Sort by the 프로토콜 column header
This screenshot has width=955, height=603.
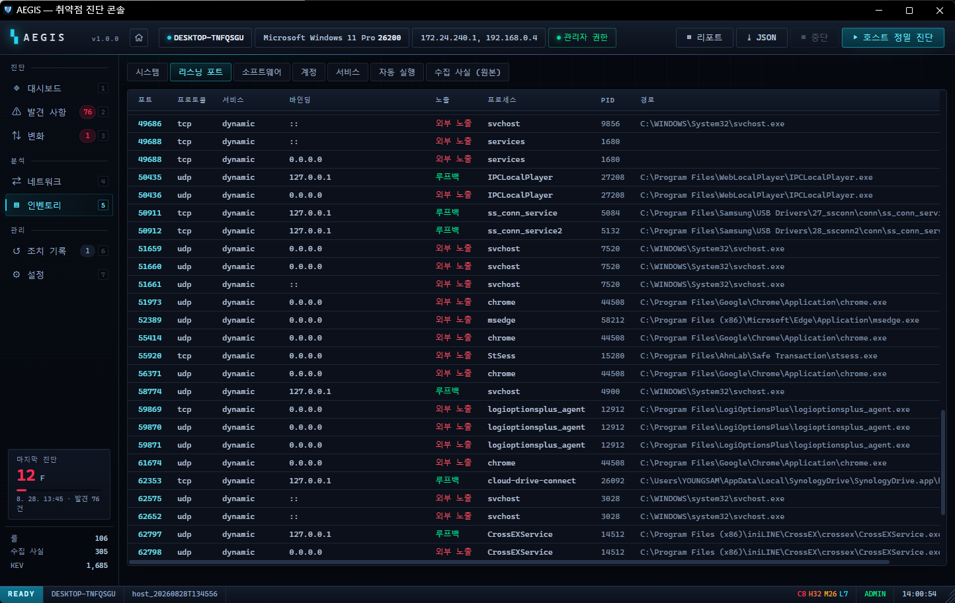(x=191, y=100)
